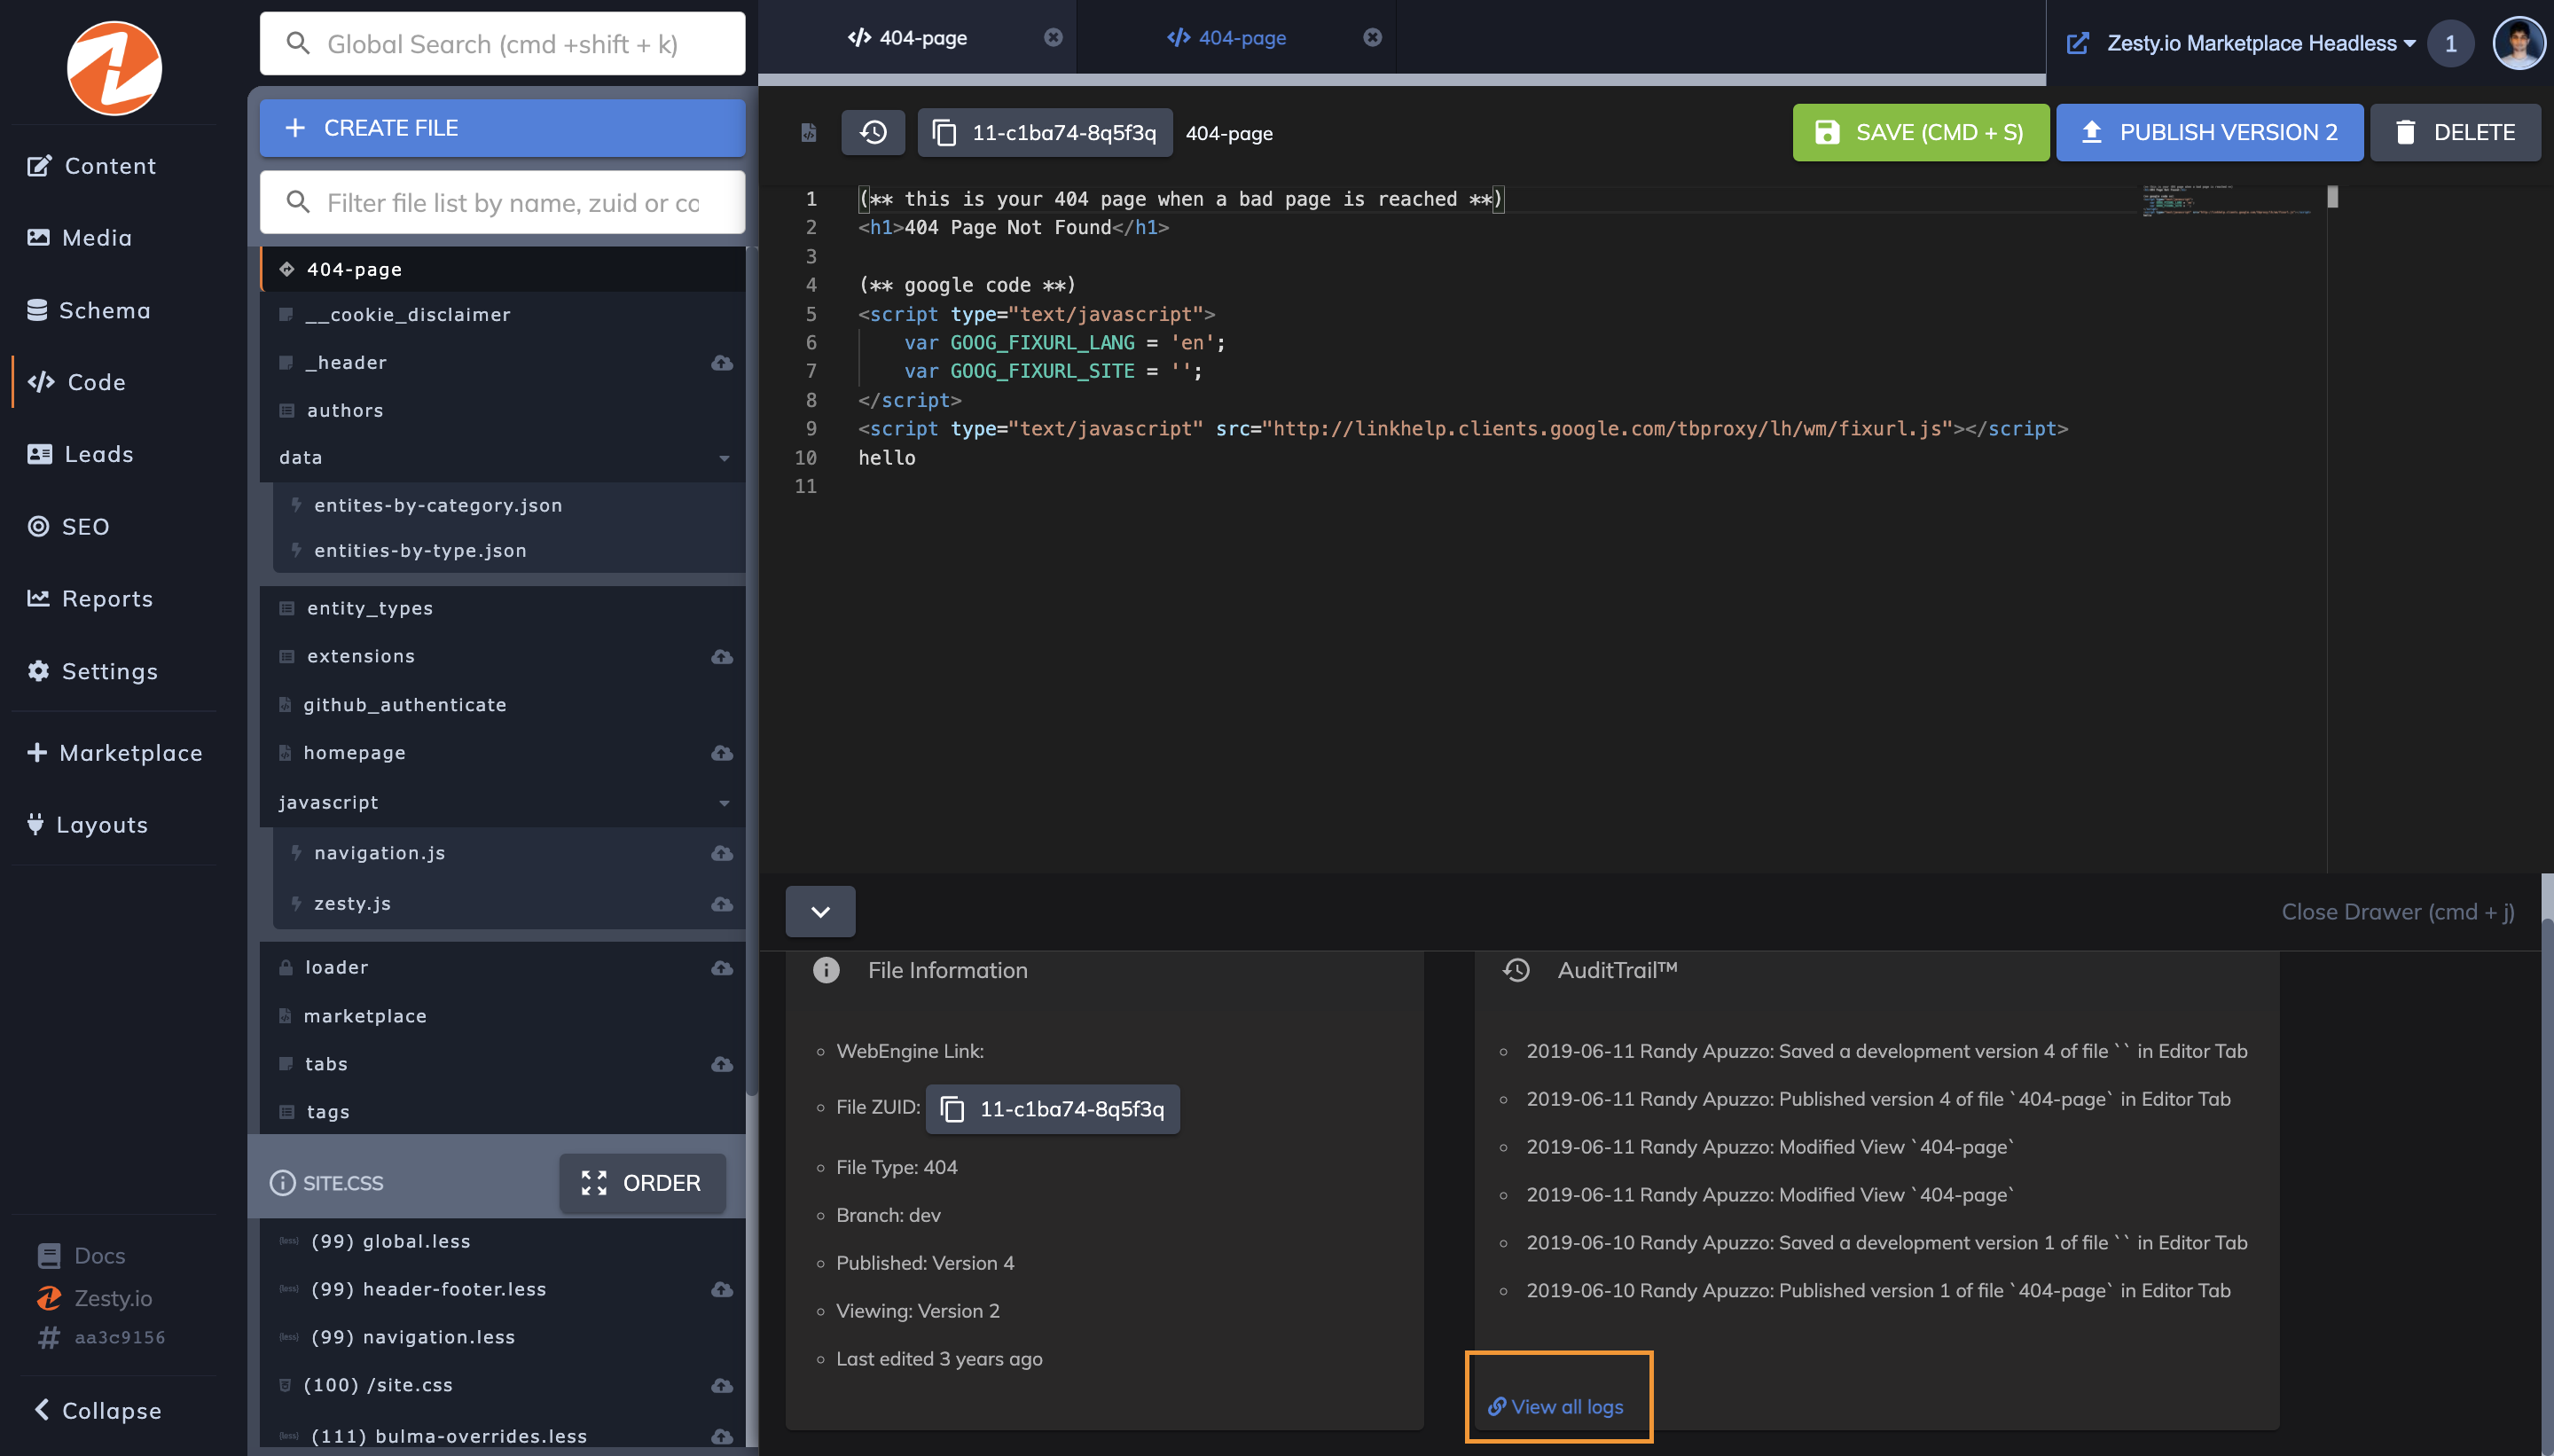Click the cloud publish icon for _header
Screen dimensions: 2554x1456
(x=722, y=363)
